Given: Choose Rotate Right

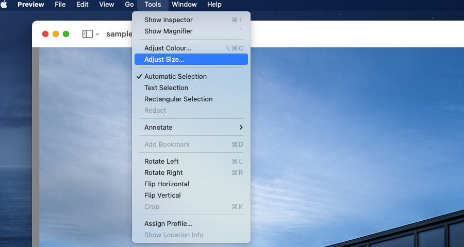Looking at the screenshot, I should 191,172.
